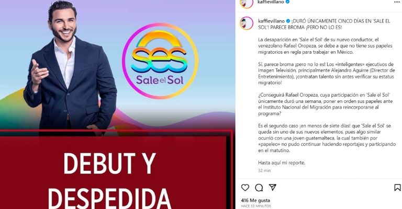Click verified badge next to header username
The height and width of the screenshot is (209, 402).
coord(288,2)
